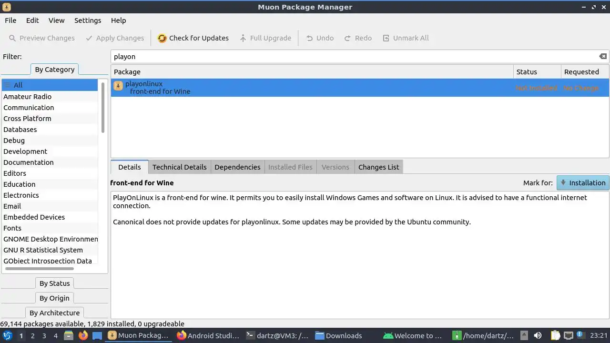This screenshot has height=343, width=610.
Task: Switch to the Technical Details tab
Action: click(179, 167)
